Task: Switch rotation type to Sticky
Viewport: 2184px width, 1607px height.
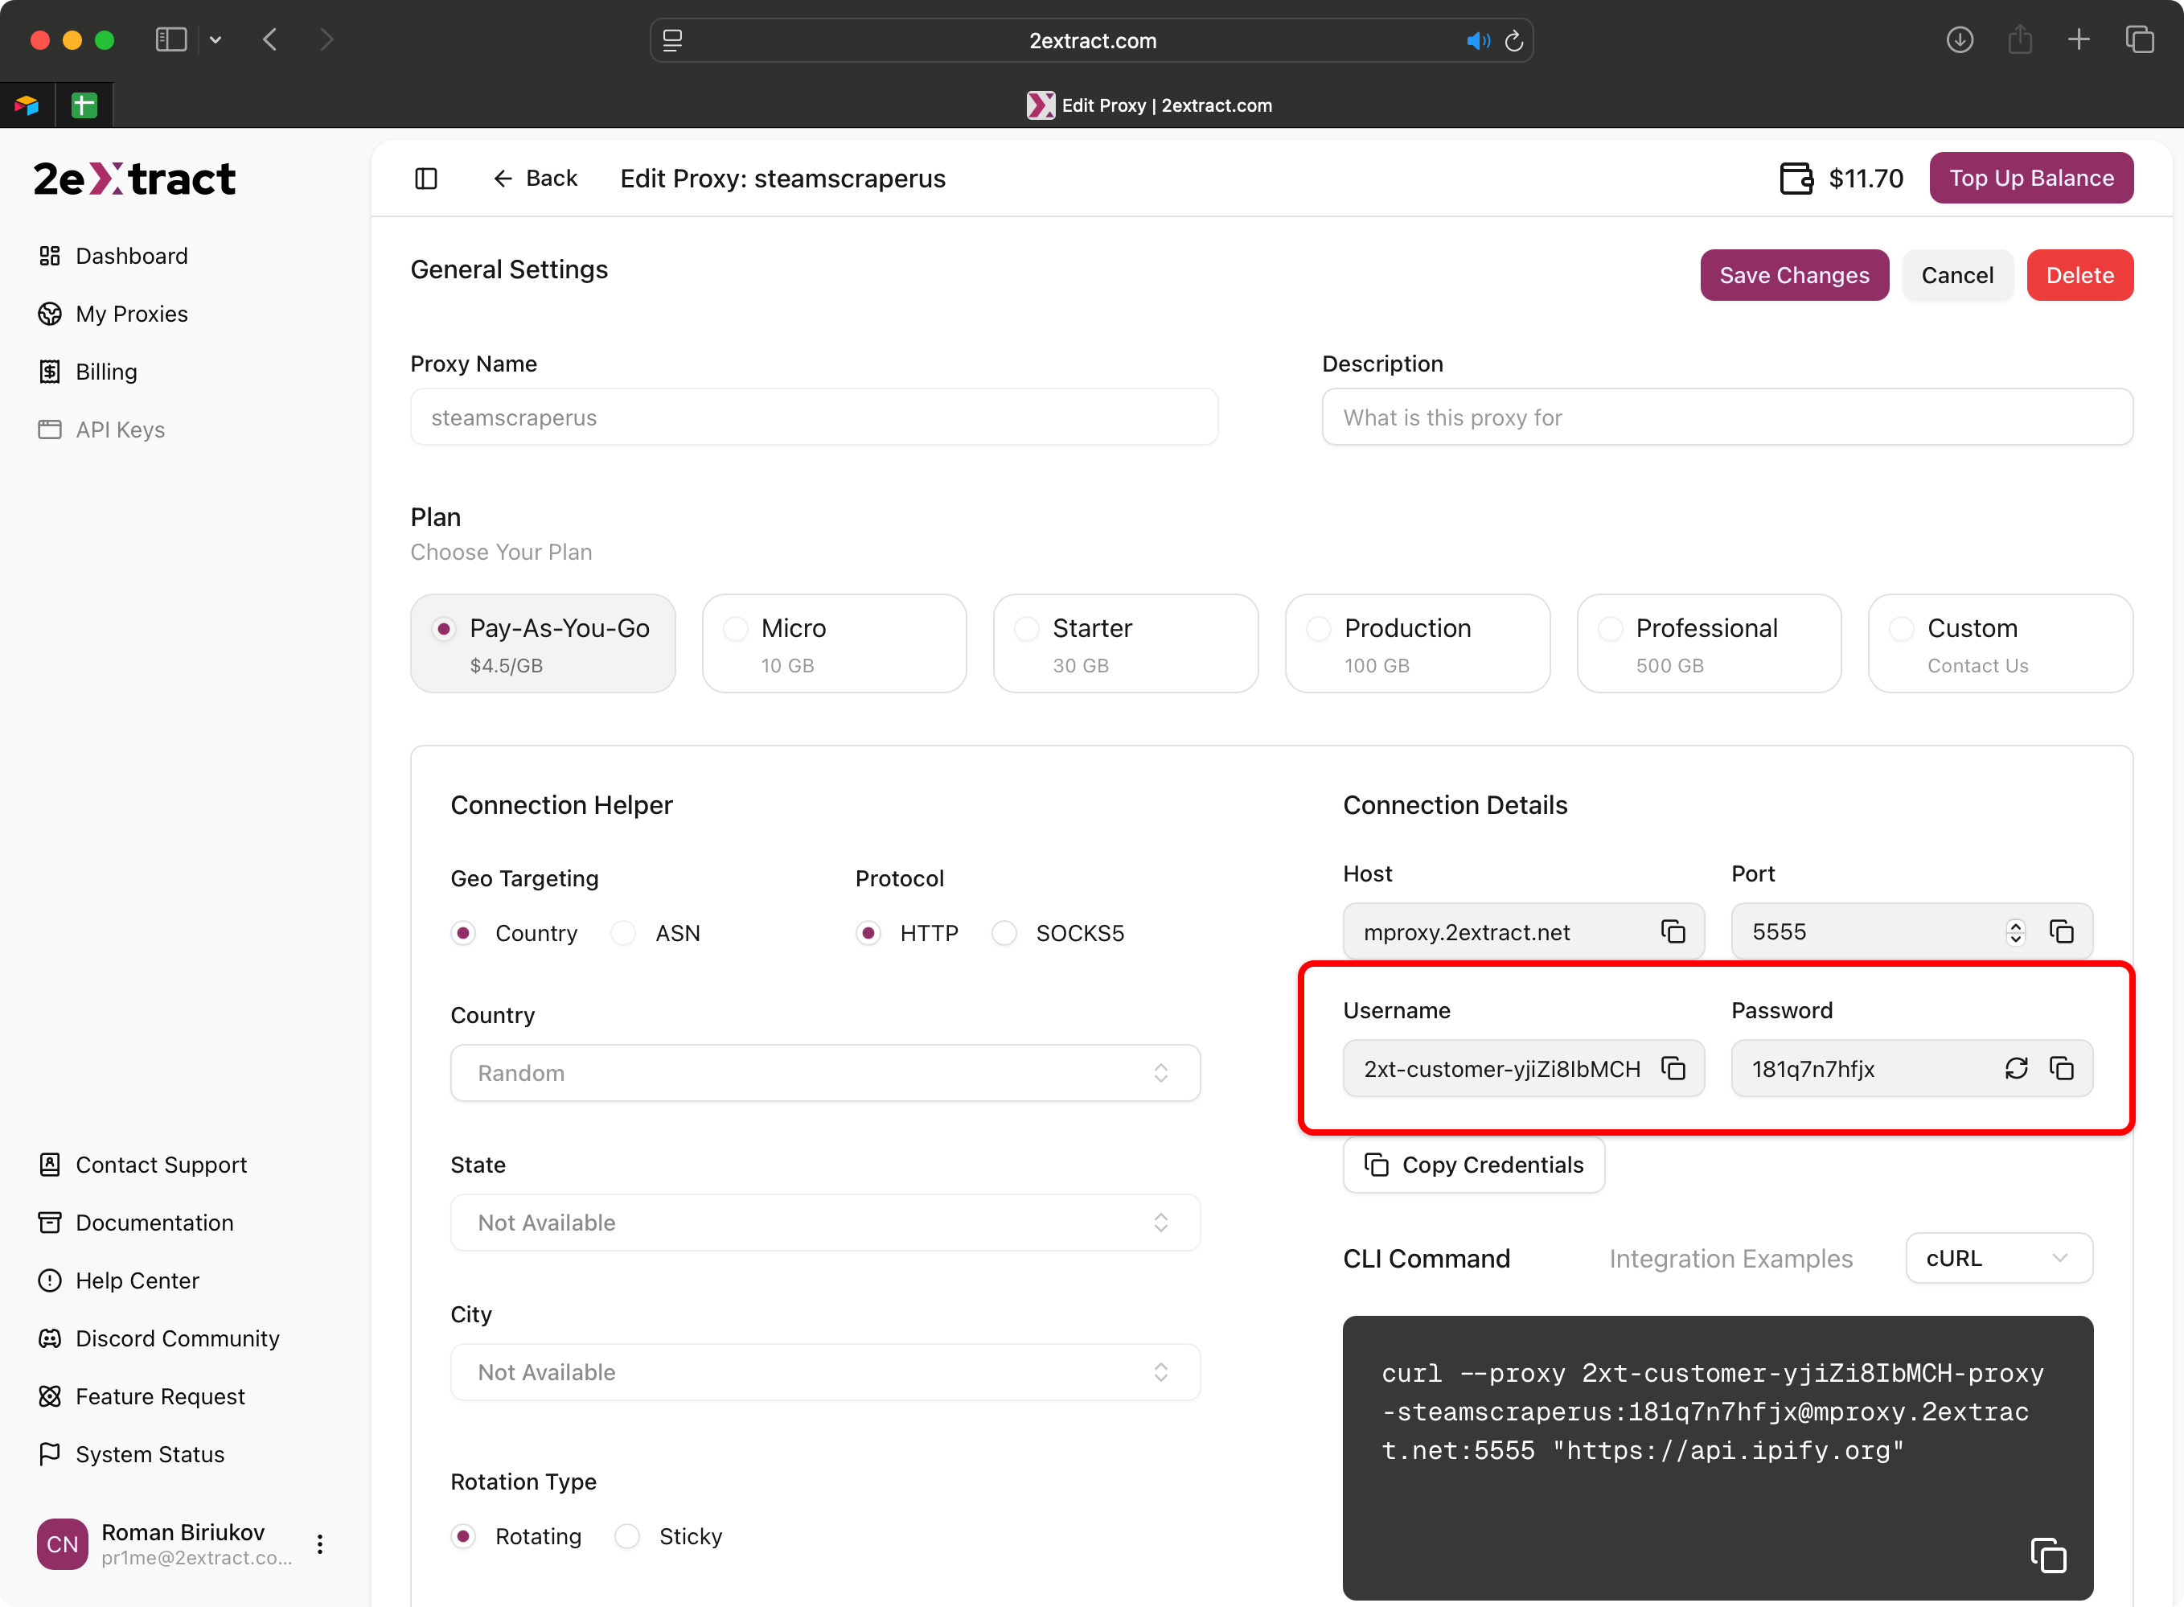Action: [628, 1536]
